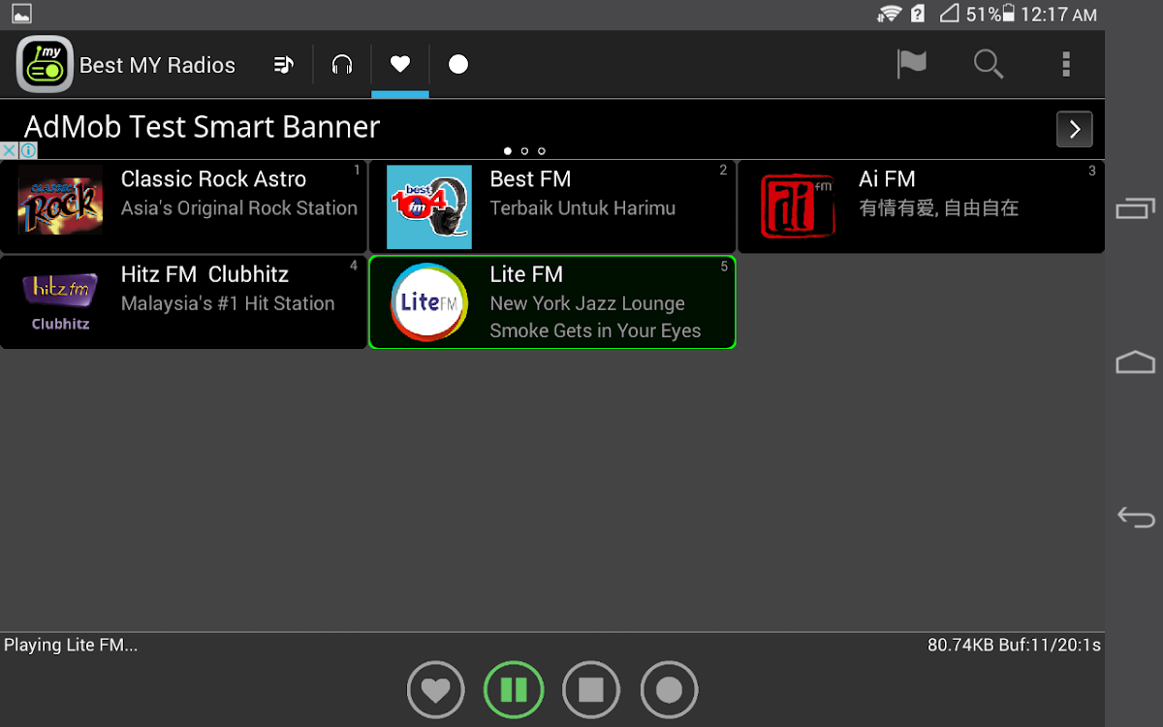The width and height of the screenshot is (1163, 727).
Task: Open the recordings circle tab
Action: pos(458,65)
